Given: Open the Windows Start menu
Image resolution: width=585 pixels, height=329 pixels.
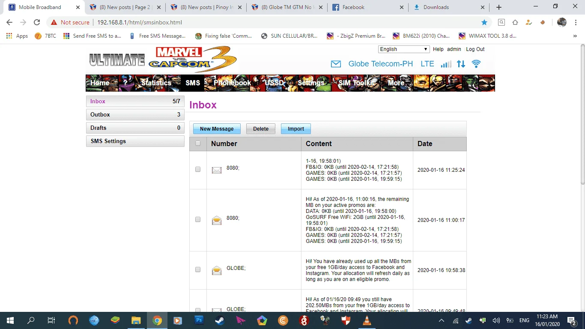Looking at the screenshot, I should [x=10, y=320].
